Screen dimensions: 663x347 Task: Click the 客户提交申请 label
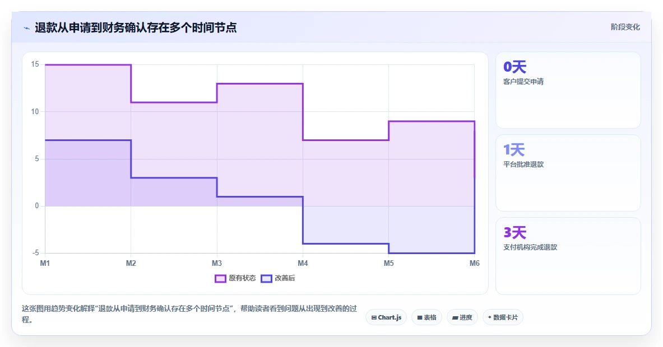523,82
